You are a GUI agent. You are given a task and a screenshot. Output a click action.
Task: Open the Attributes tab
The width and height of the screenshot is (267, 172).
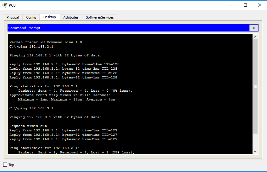pos(71,17)
